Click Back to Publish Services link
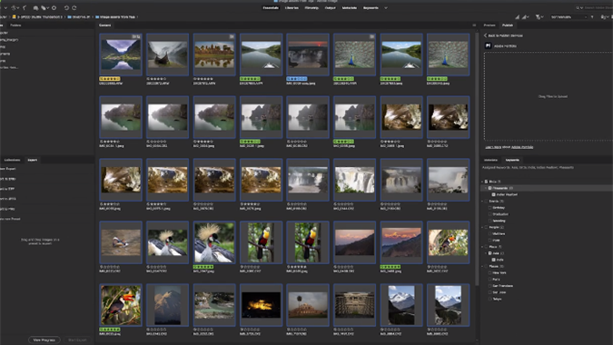613x345 pixels. pyautogui.click(x=505, y=35)
